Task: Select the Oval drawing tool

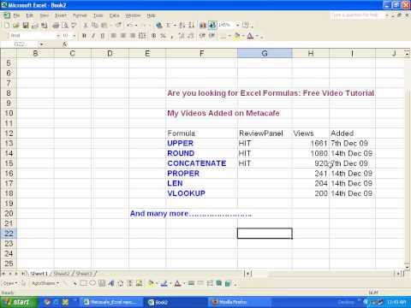Action: [92, 283]
